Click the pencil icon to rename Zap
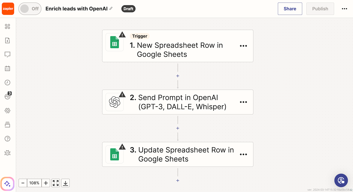 111,9
